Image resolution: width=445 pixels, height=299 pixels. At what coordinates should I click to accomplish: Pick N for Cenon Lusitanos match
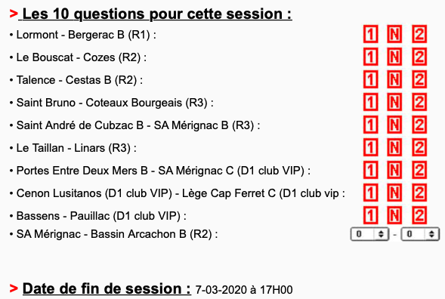point(394,193)
